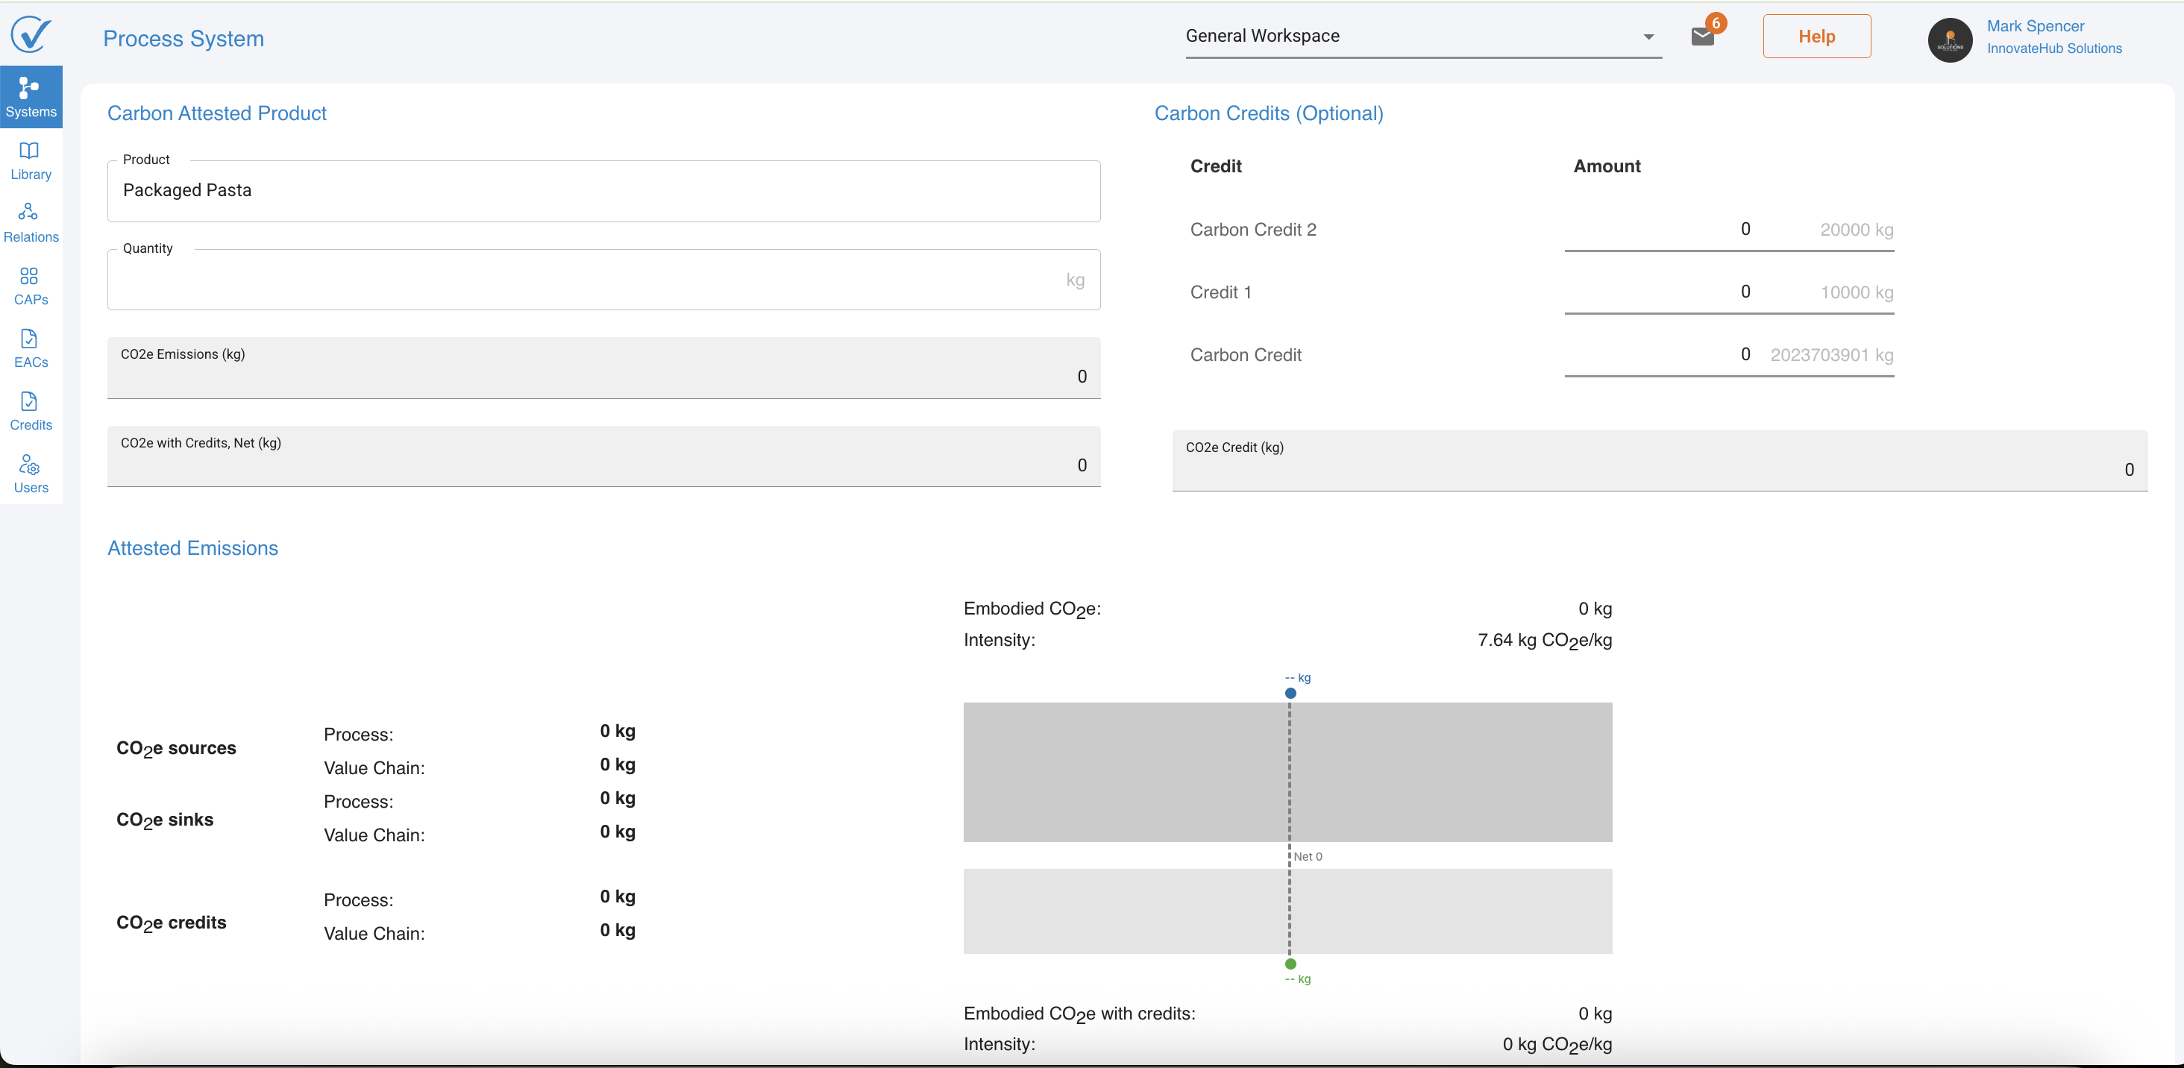Open the General Workspace selector field
Image resolution: width=2184 pixels, height=1068 pixels.
[x=1408, y=37]
